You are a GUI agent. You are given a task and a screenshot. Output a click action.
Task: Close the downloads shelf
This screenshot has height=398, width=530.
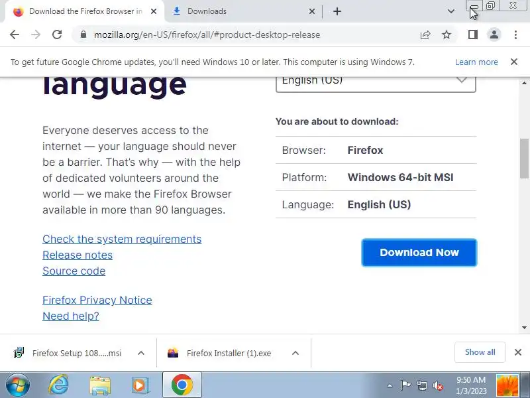coord(518,352)
